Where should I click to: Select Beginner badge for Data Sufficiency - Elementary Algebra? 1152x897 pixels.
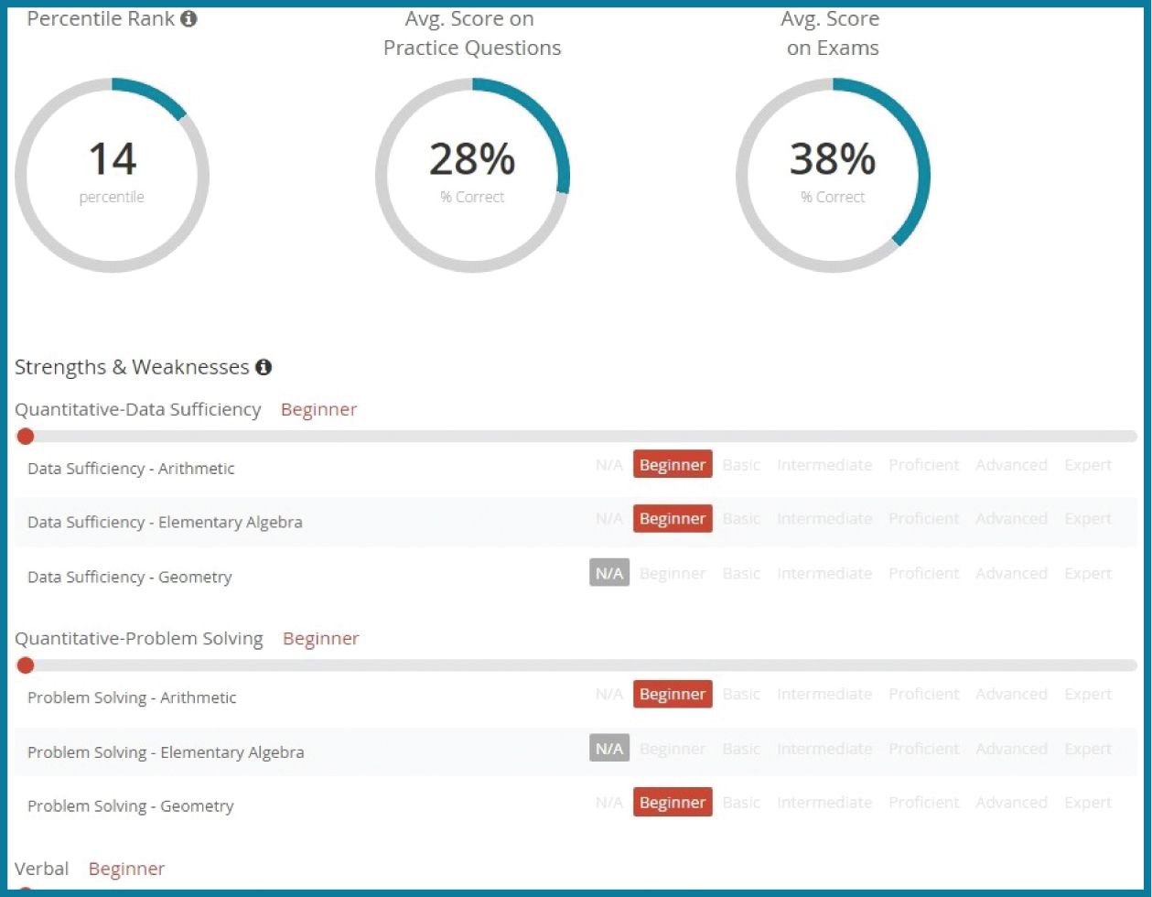673,519
